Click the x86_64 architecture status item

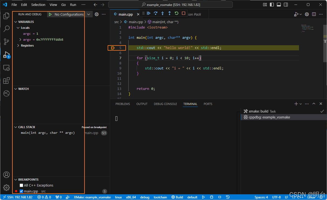(x=131, y=197)
